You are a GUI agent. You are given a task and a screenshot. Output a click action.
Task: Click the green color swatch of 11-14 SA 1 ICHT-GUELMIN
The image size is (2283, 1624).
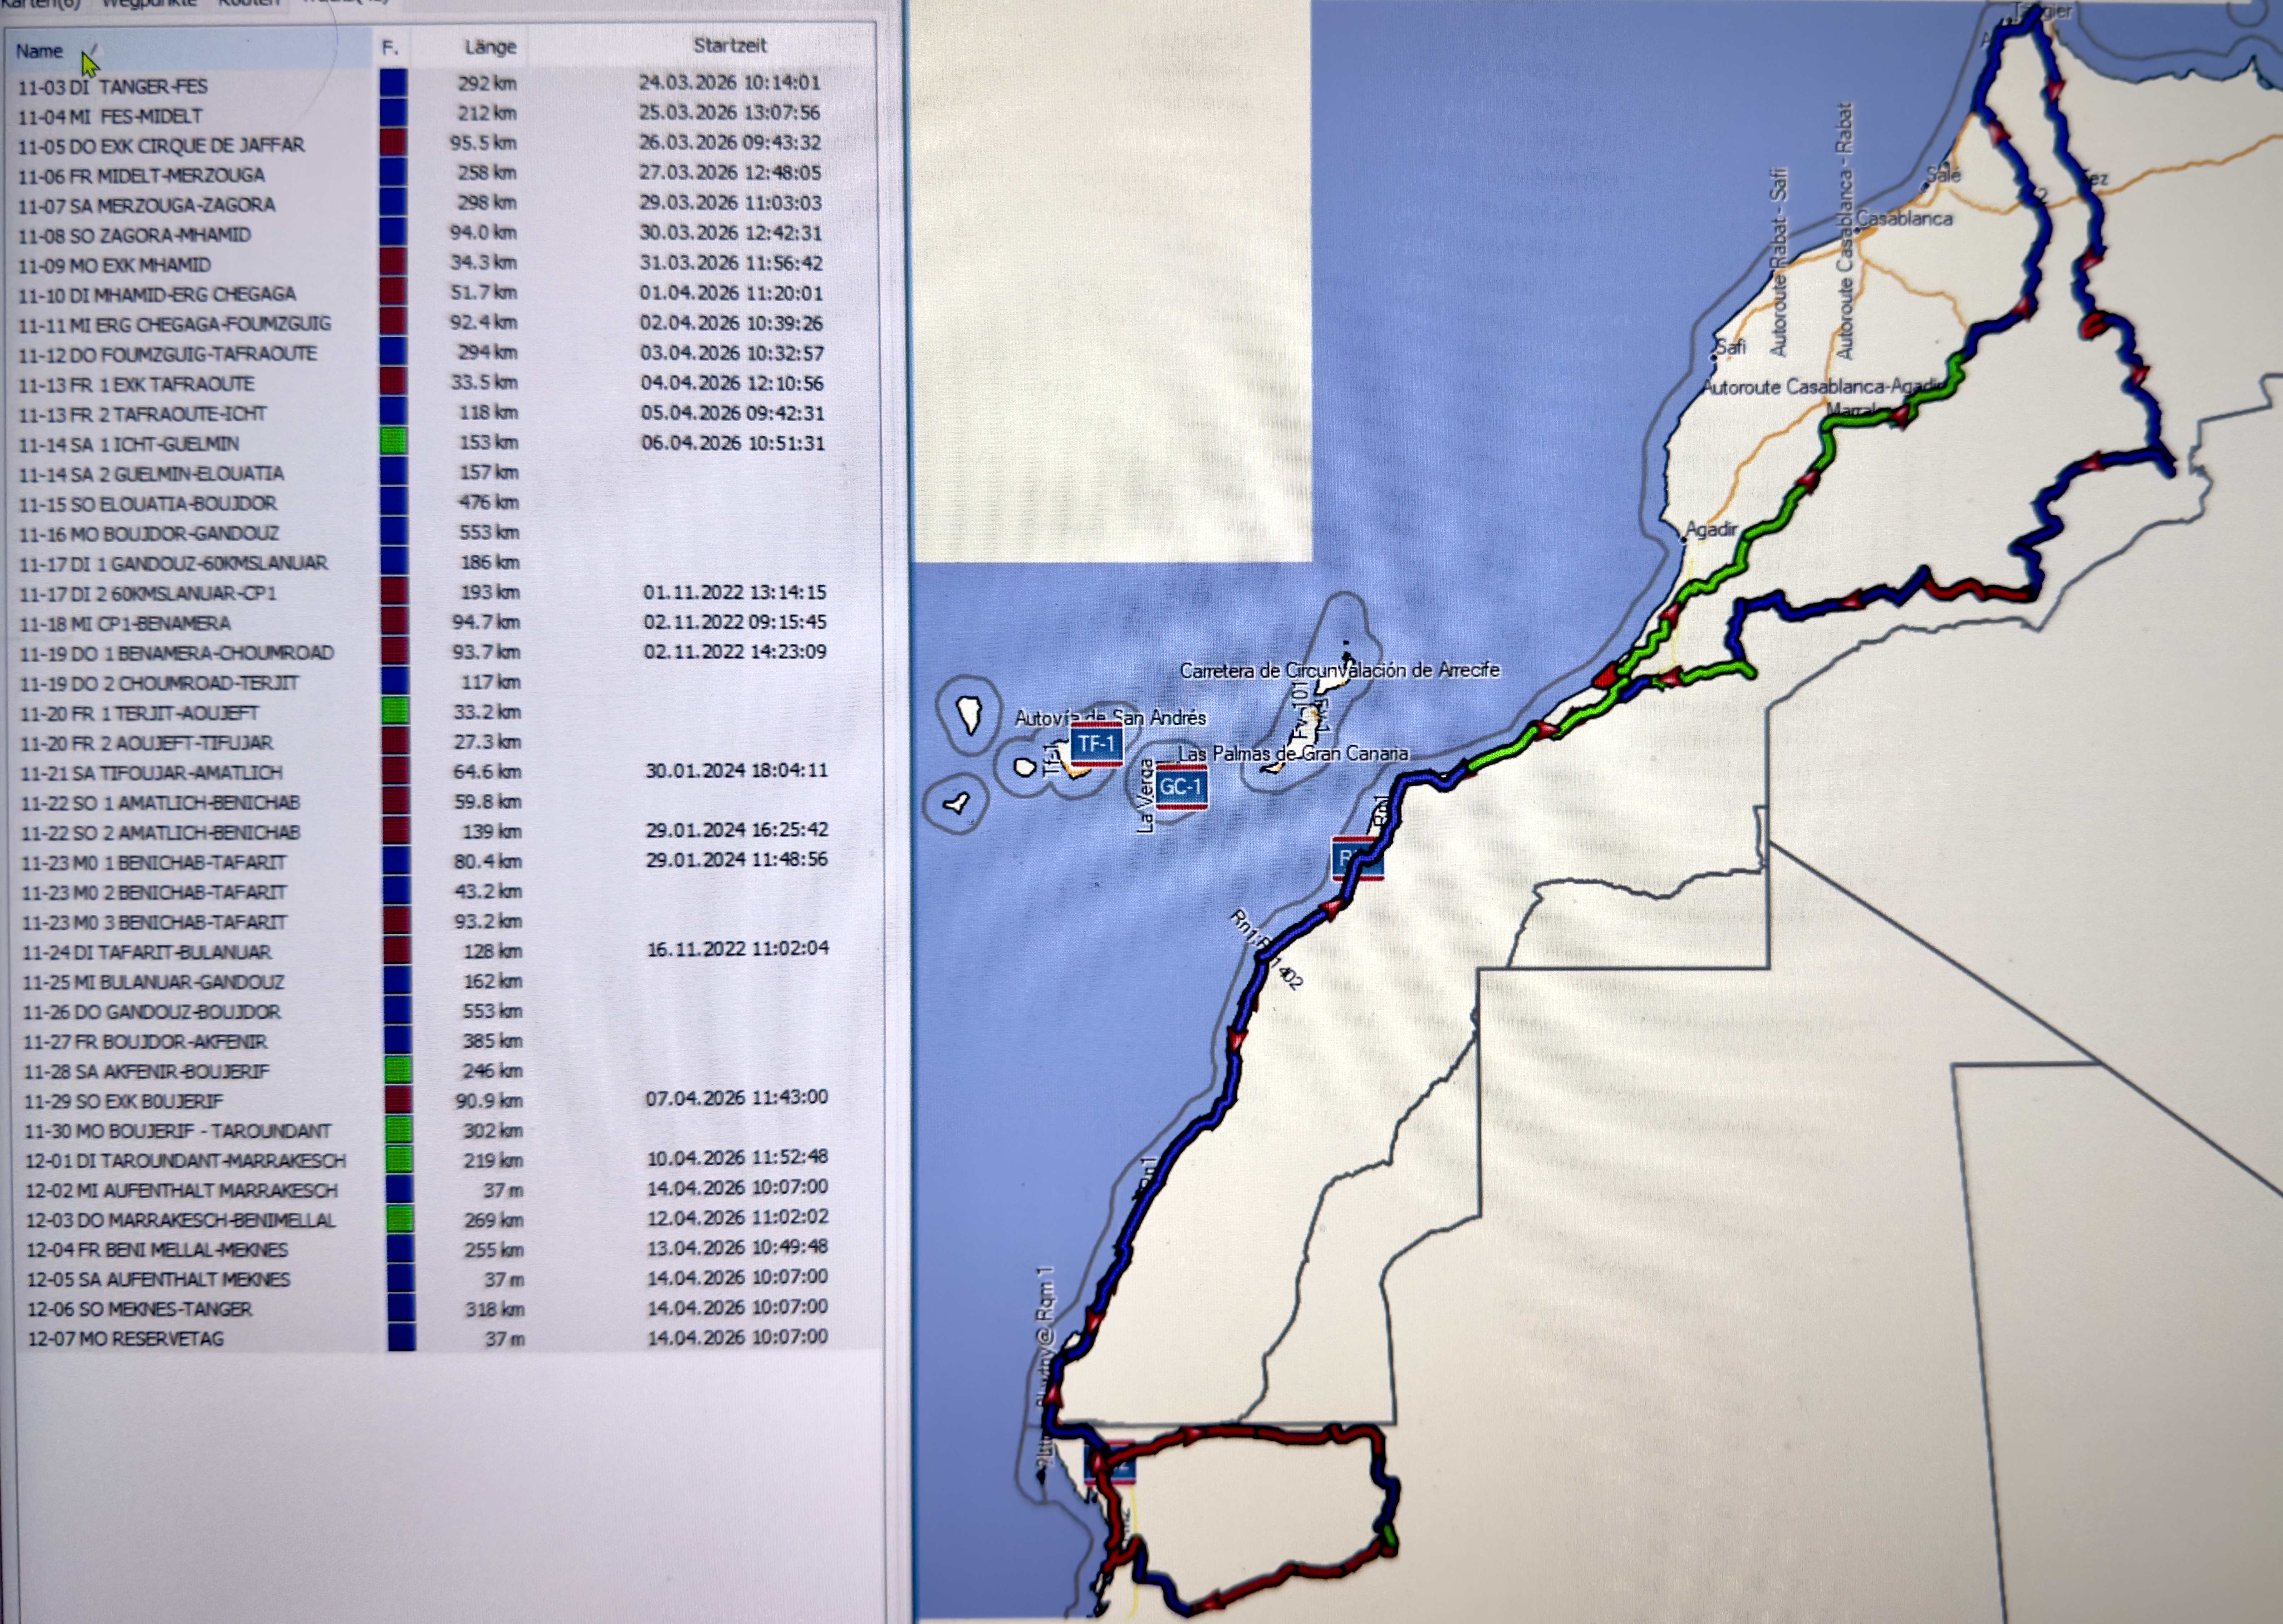394,441
